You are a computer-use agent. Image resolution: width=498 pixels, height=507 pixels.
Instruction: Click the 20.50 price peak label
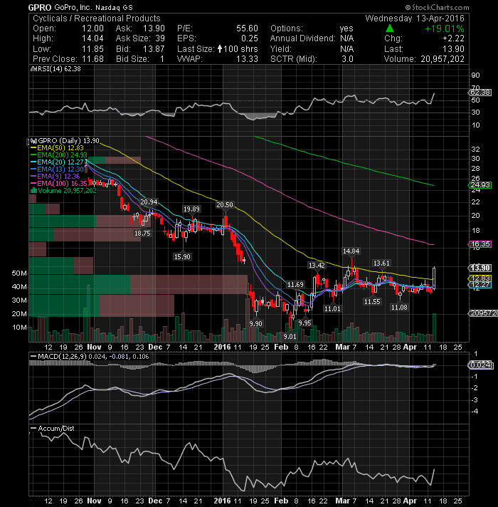(x=225, y=205)
